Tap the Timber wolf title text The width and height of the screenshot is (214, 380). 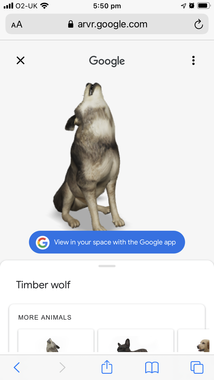pos(43,285)
